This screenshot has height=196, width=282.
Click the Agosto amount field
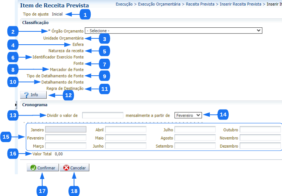(195, 138)
